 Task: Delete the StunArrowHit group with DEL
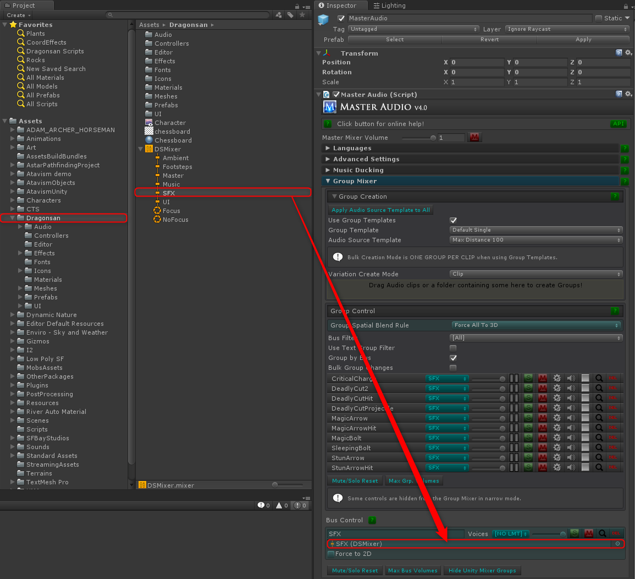613,468
